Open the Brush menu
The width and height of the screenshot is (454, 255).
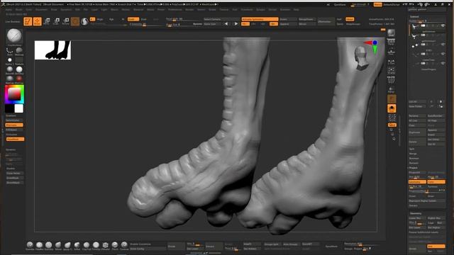19,9
